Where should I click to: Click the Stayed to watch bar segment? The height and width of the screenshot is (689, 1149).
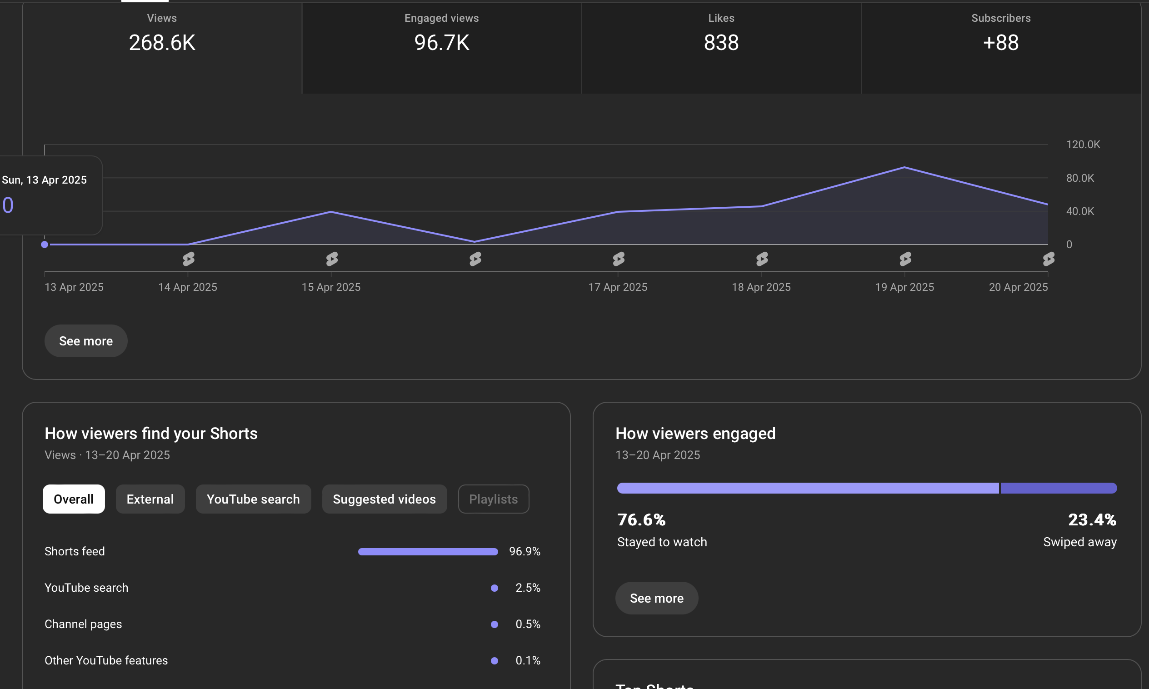pyautogui.click(x=807, y=488)
